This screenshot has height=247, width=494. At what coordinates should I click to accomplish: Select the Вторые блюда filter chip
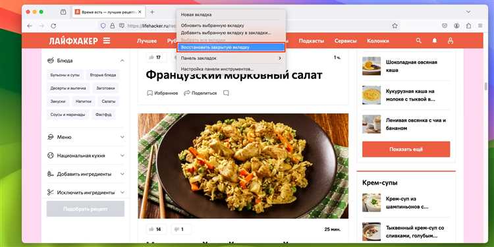coord(103,75)
